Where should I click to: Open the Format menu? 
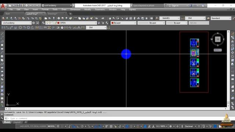(45, 10)
